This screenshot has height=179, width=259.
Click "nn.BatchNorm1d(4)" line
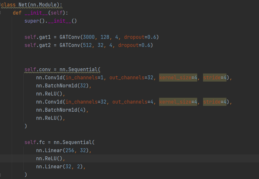[61, 110]
